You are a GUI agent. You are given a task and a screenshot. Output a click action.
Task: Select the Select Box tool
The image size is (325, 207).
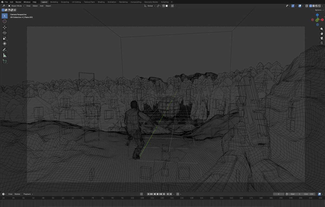click(x=5, y=16)
